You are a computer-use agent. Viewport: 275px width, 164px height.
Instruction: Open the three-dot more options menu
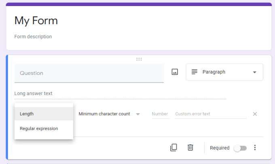(255, 147)
